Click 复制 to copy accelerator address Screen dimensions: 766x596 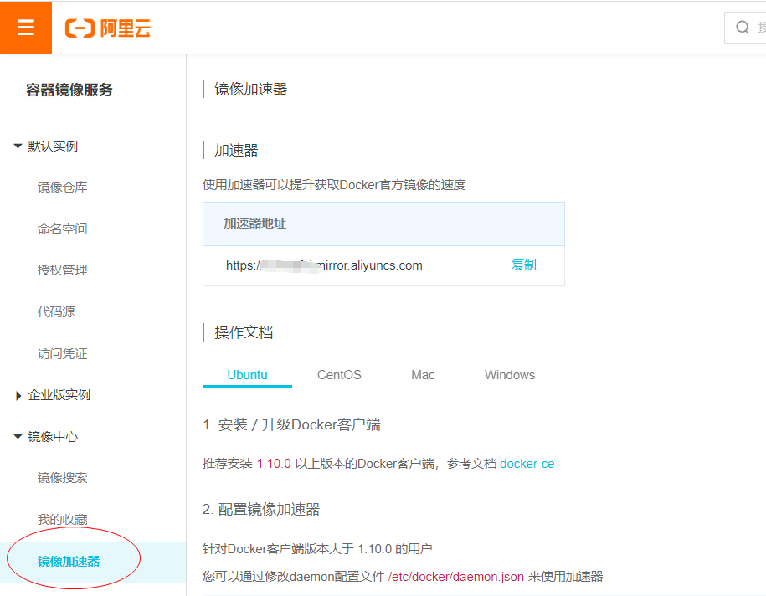tap(524, 265)
